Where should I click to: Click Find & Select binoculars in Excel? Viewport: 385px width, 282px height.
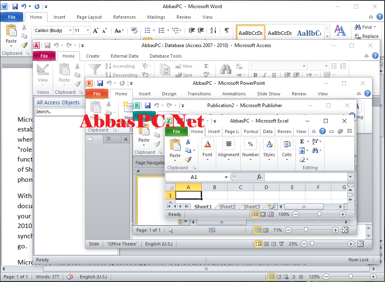tap(315, 151)
